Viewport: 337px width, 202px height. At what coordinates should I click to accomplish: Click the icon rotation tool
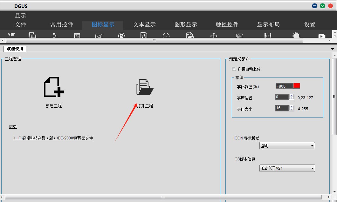122,35
